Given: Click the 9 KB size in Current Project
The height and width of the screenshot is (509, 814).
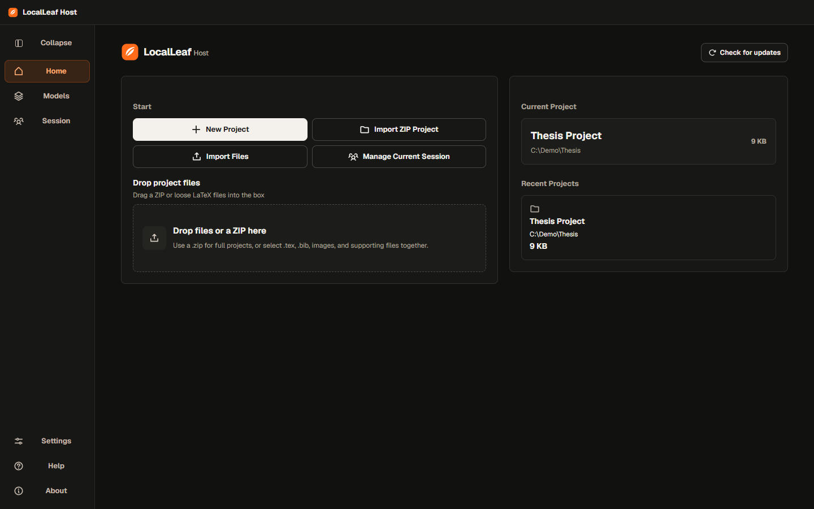Looking at the screenshot, I should click(759, 141).
